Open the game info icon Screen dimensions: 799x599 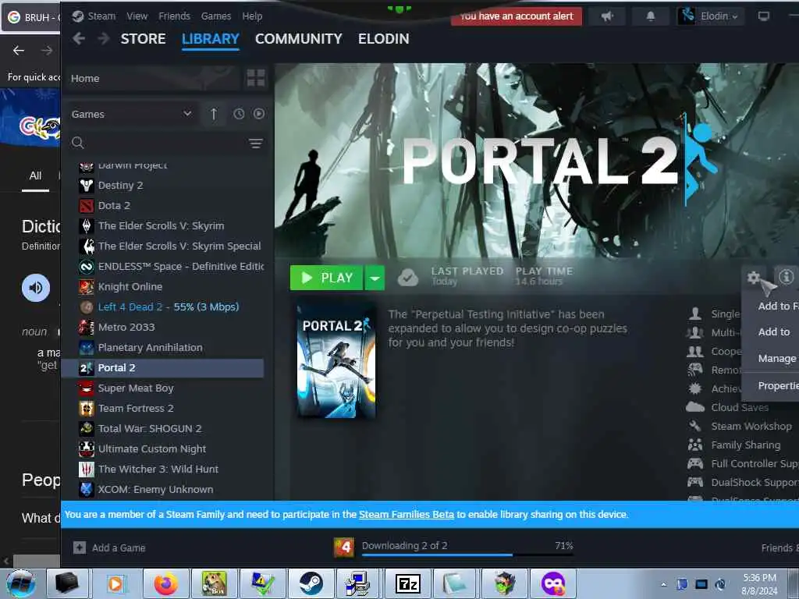coord(786,277)
